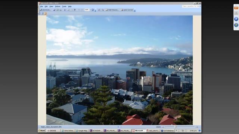Open the View menu
Screen dimensions: 239x134
click(51, 7)
